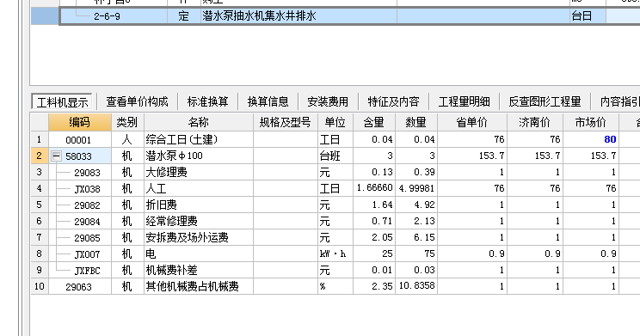Click the kW·h unit cell
Viewport: 640px width, 336px height.
pos(335,254)
